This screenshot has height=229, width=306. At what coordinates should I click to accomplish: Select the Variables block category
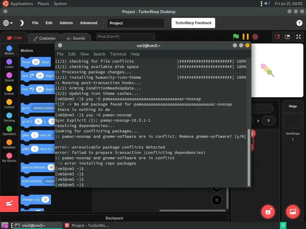(x=9, y=144)
